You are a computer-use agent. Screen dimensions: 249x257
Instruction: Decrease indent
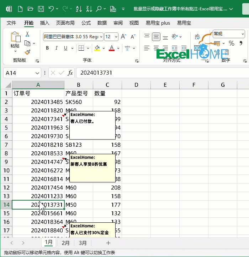(x=175, y=48)
